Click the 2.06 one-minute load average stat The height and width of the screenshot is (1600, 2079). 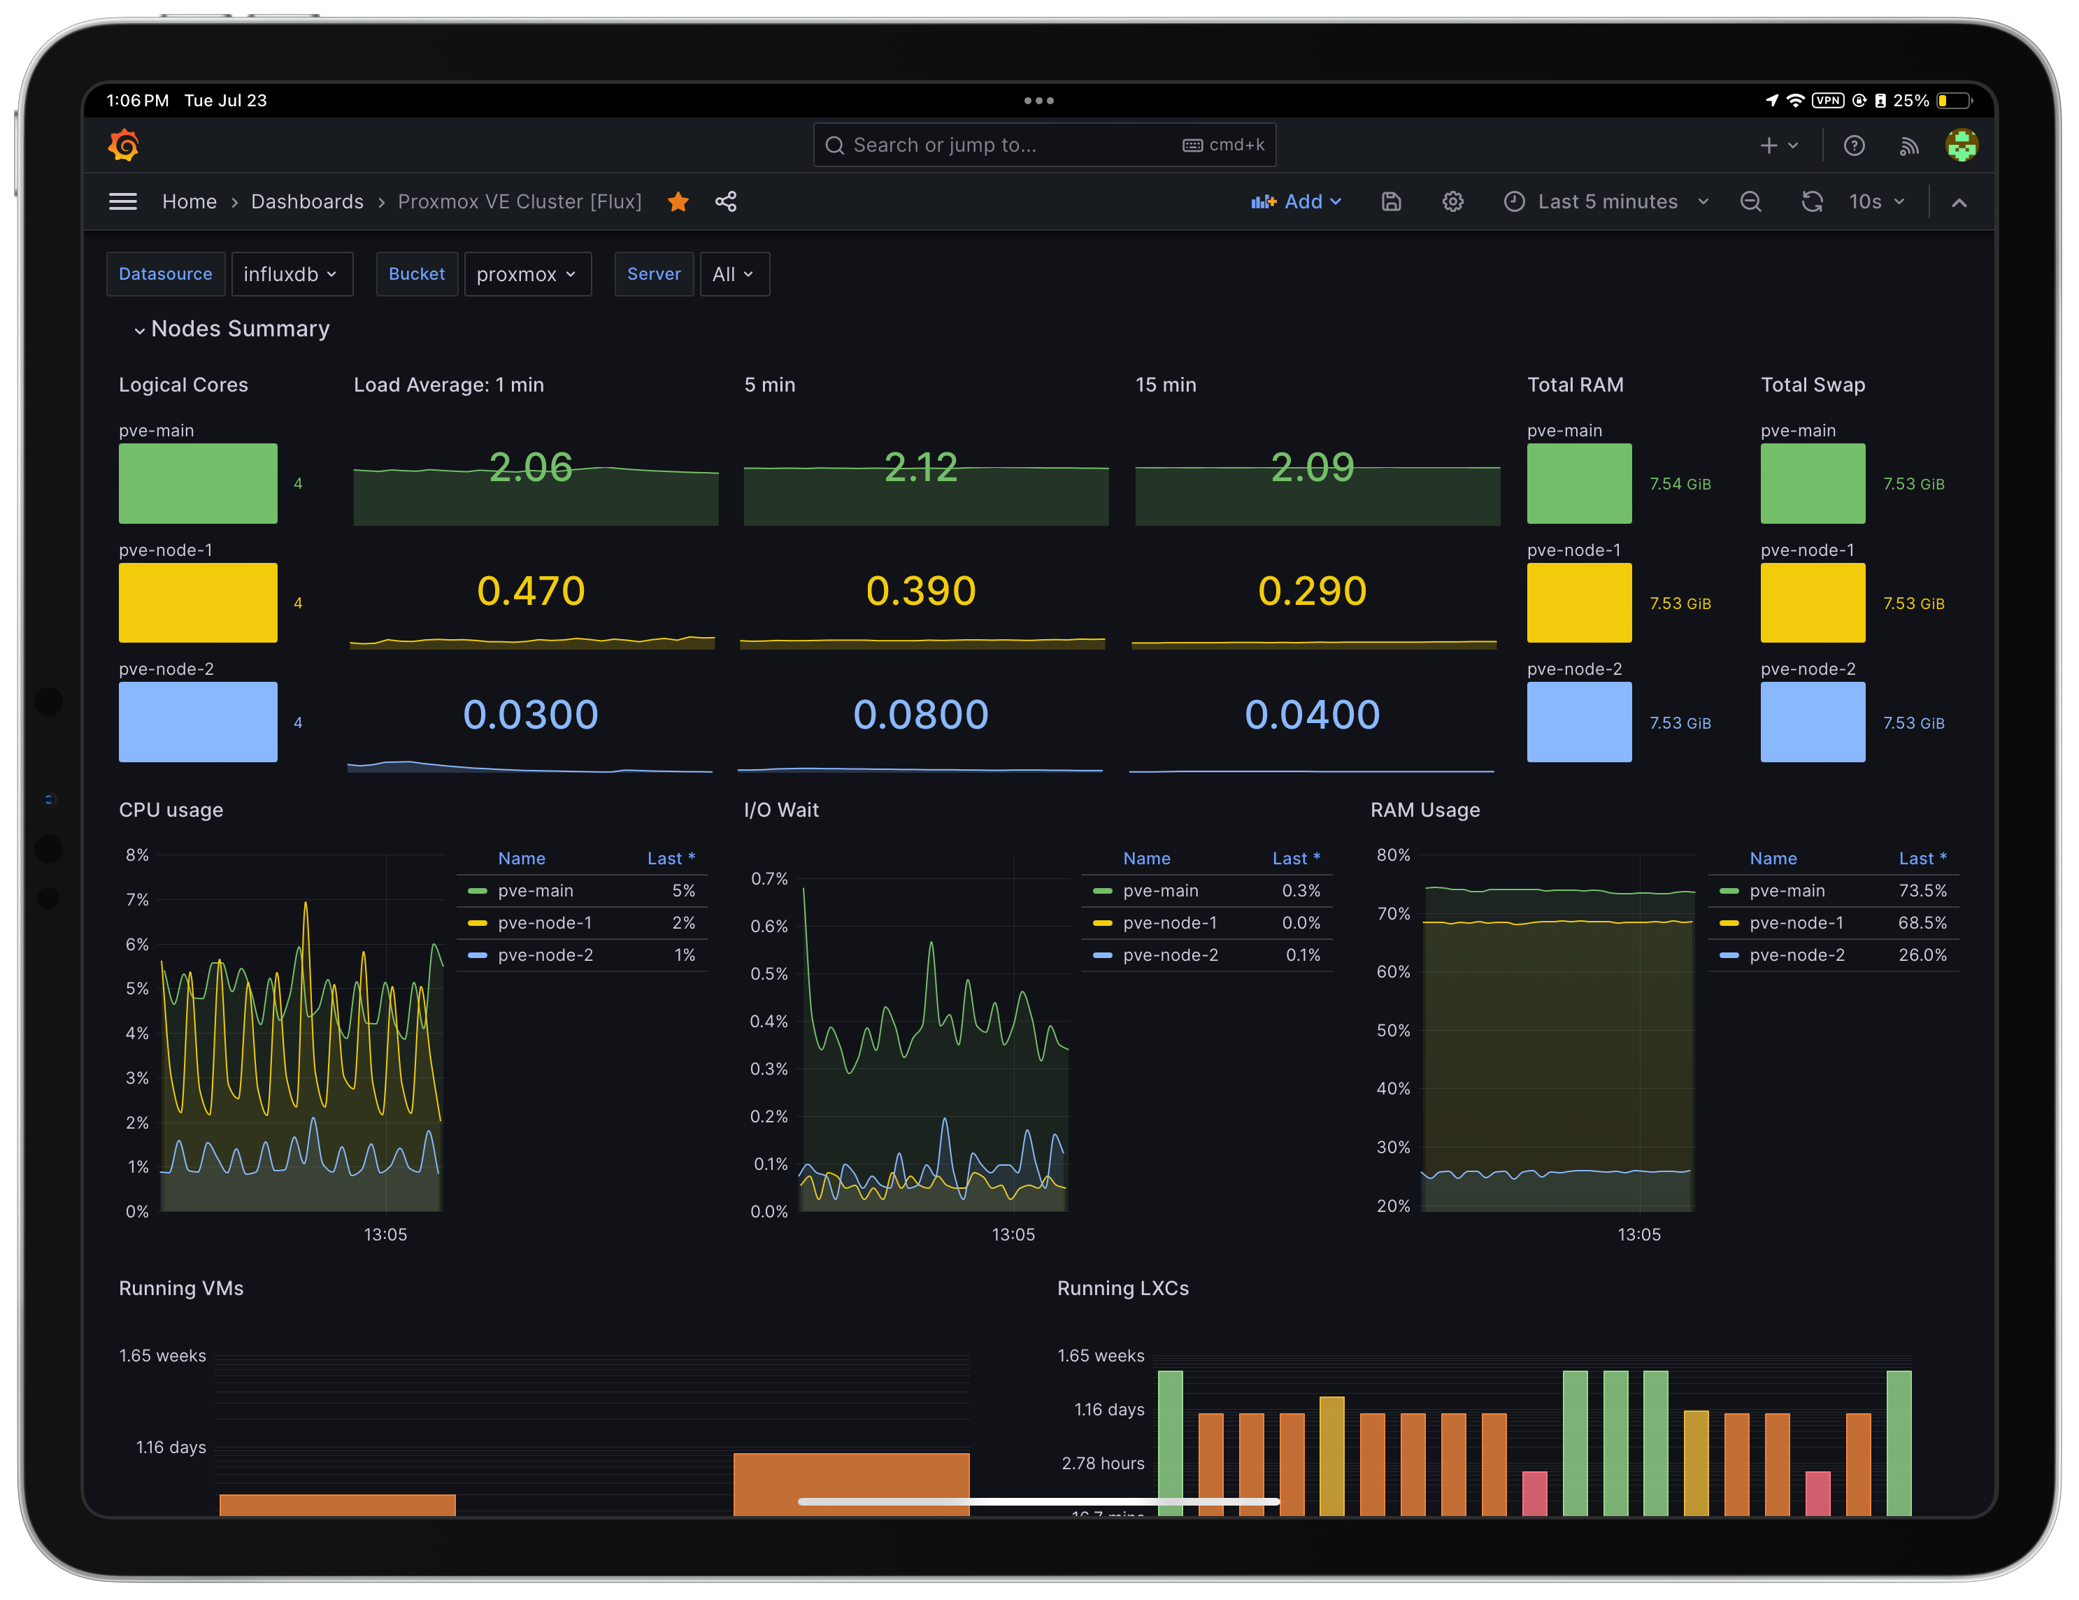click(530, 467)
